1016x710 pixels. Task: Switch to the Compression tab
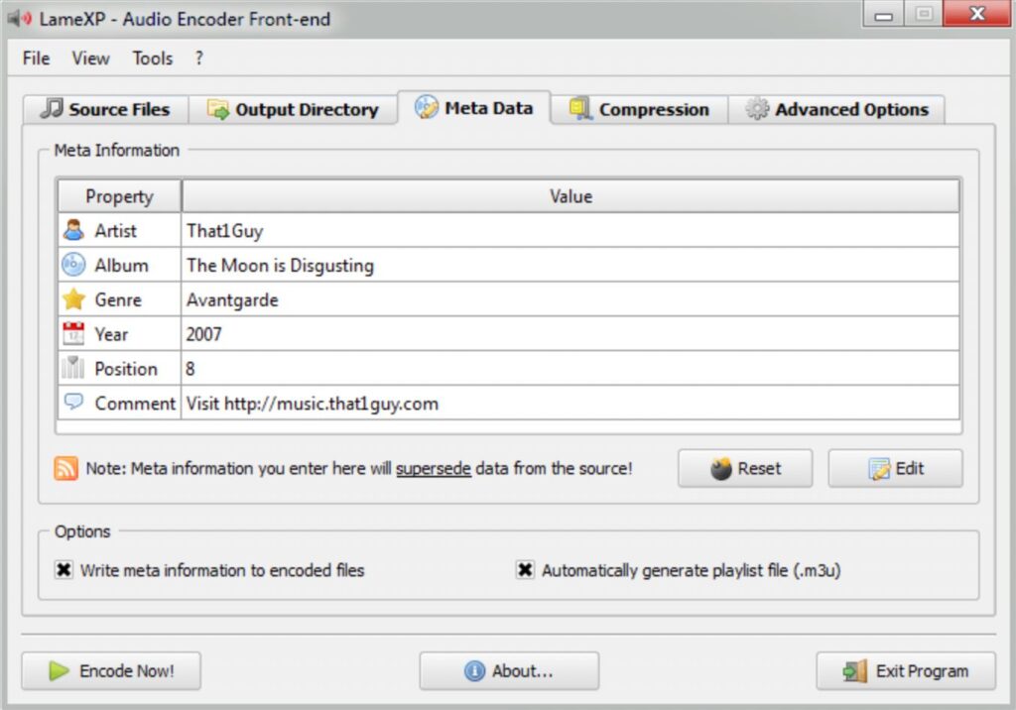(640, 109)
